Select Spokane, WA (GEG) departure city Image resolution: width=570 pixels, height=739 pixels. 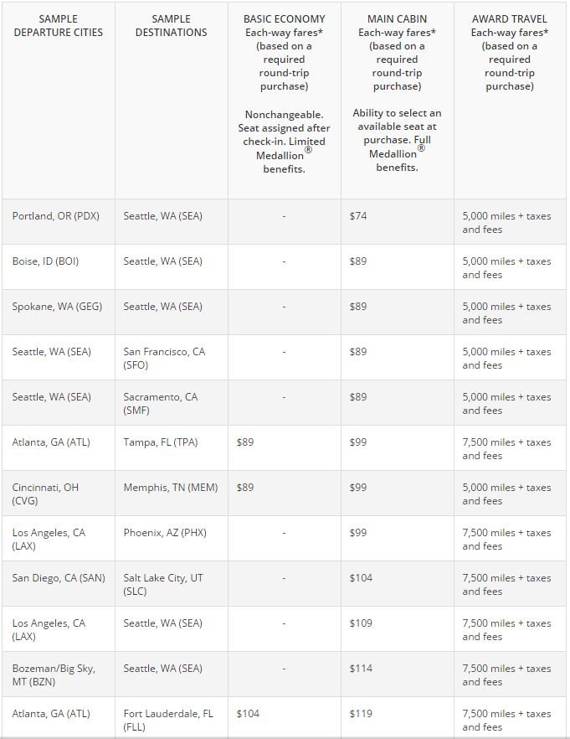pyautogui.click(x=57, y=307)
